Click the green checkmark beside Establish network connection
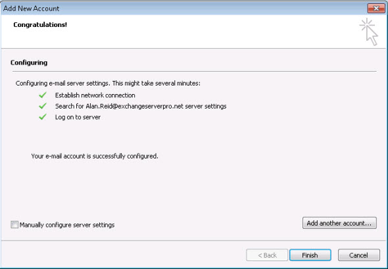The image size is (388, 269). pos(43,95)
